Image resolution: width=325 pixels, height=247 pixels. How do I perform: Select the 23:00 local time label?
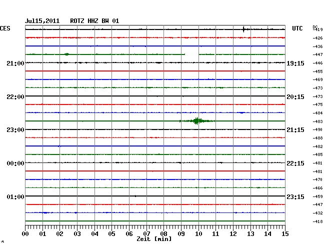tap(15, 130)
